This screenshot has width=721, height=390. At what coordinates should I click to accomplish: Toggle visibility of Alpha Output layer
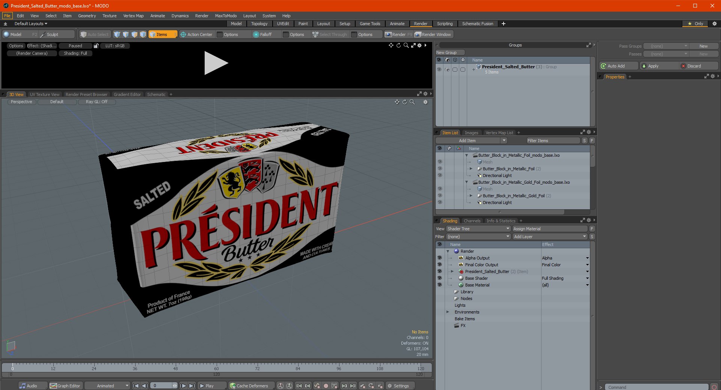439,258
